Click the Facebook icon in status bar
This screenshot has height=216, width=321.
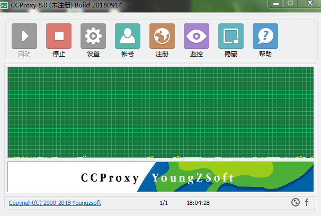(307, 202)
